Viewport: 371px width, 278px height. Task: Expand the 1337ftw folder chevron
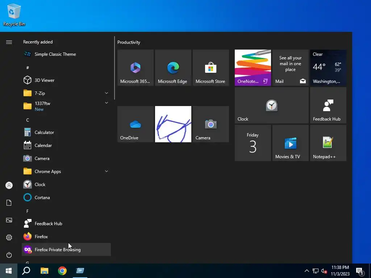107,103
